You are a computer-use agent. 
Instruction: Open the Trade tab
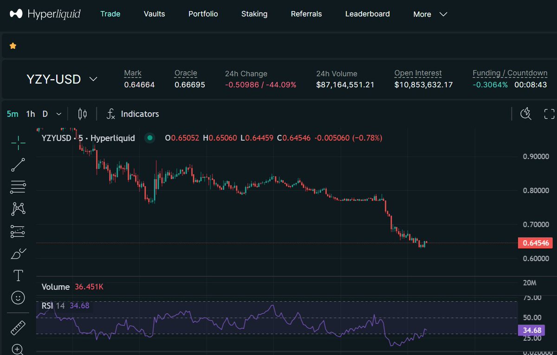tap(110, 14)
